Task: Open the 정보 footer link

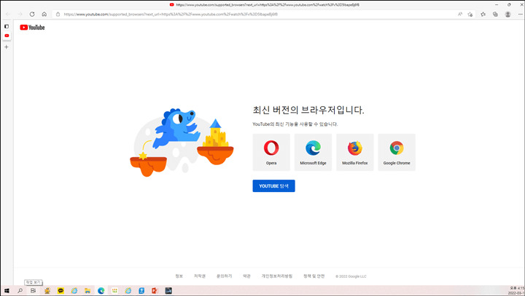Action: tap(179, 276)
